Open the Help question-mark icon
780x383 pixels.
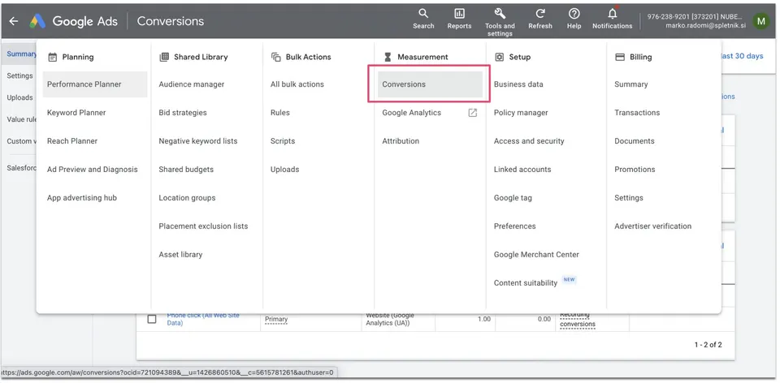[x=574, y=14]
